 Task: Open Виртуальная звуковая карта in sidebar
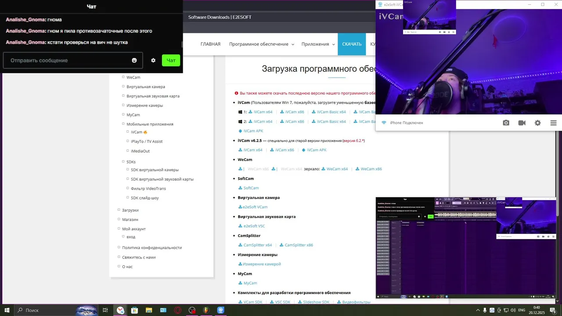click(153, 96)
